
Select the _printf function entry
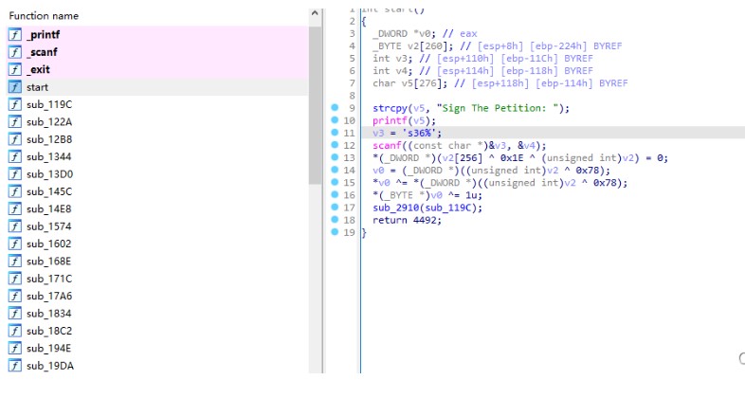[157, 35]
